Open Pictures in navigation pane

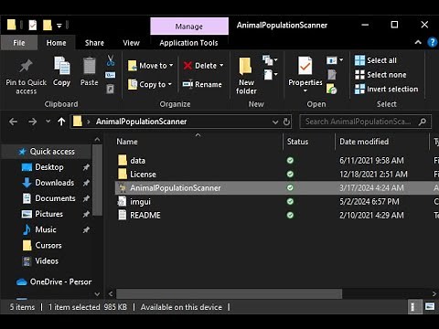click(x=48, y=214)
